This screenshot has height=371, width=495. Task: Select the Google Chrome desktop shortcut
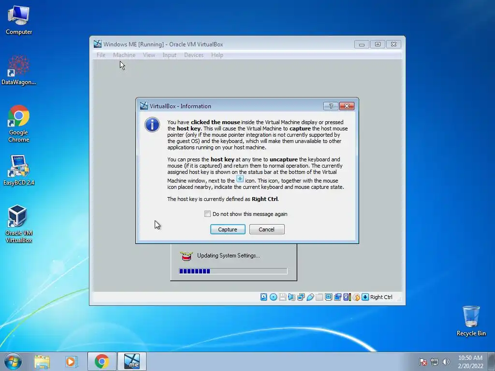19,124
